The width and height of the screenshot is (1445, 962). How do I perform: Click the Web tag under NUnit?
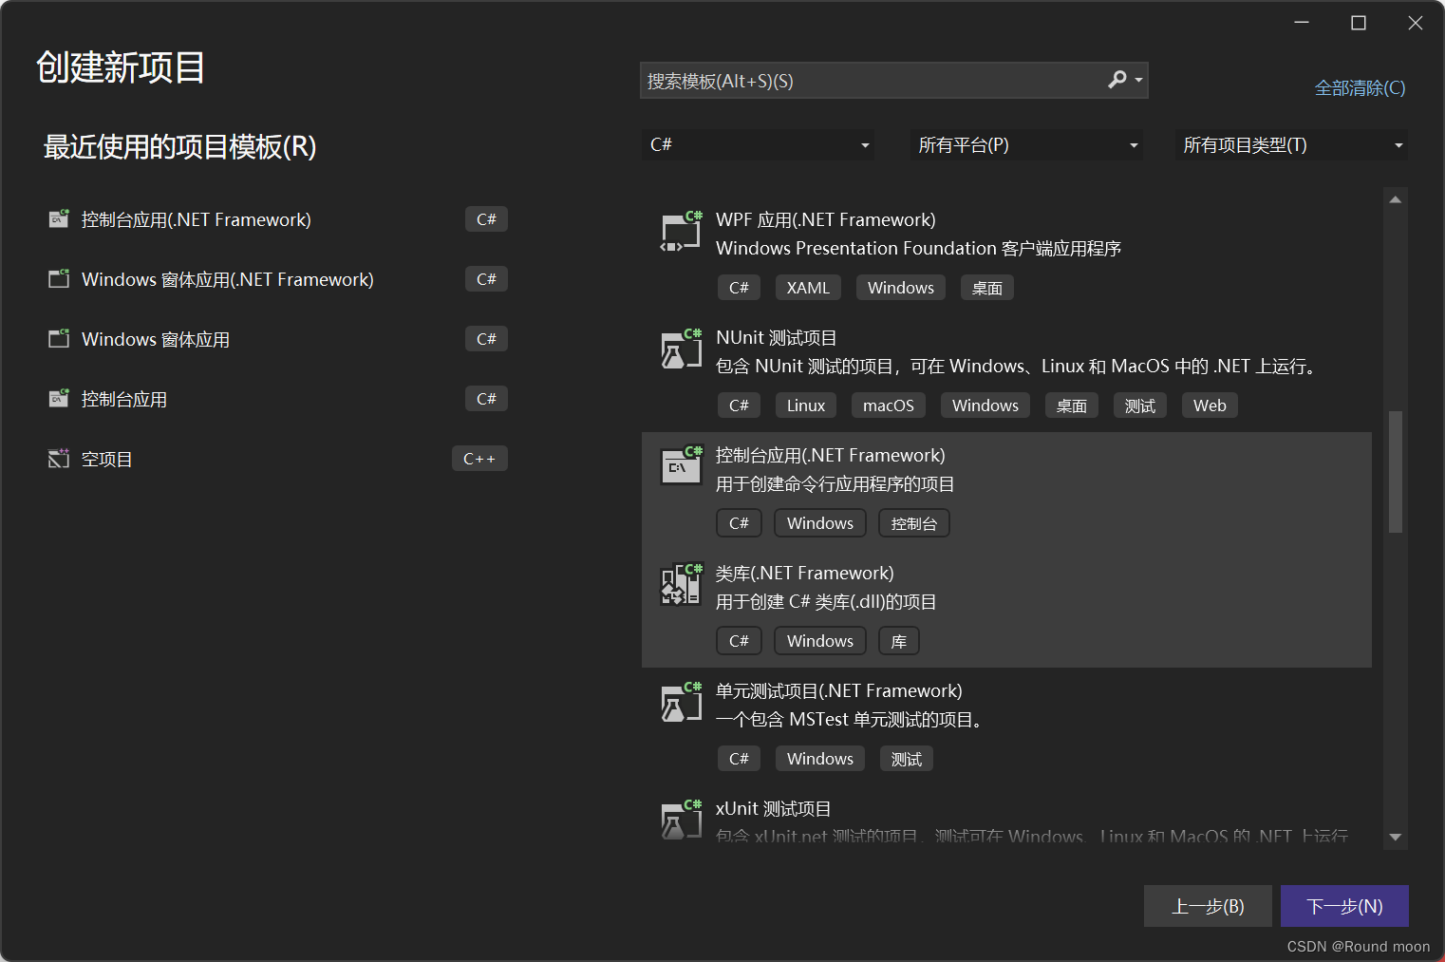(1210, 406)
